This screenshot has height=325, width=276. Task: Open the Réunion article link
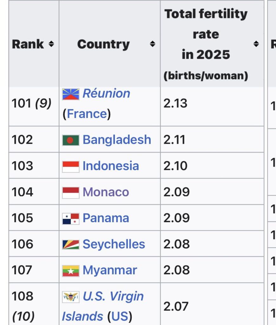click(x=106, y=94)
